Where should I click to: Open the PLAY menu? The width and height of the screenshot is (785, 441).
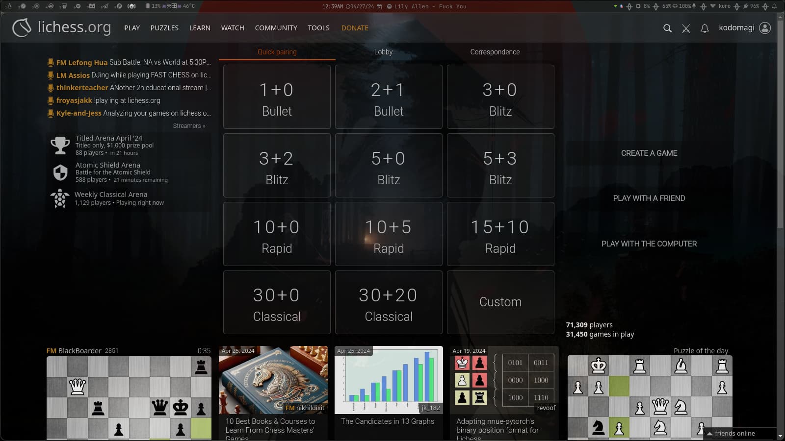132,28
